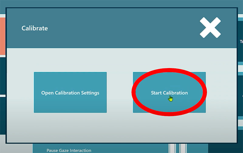Click the pause bars icon behind the dialog
243x153 pixels.
pyautogui.click(x=178, y=148)
